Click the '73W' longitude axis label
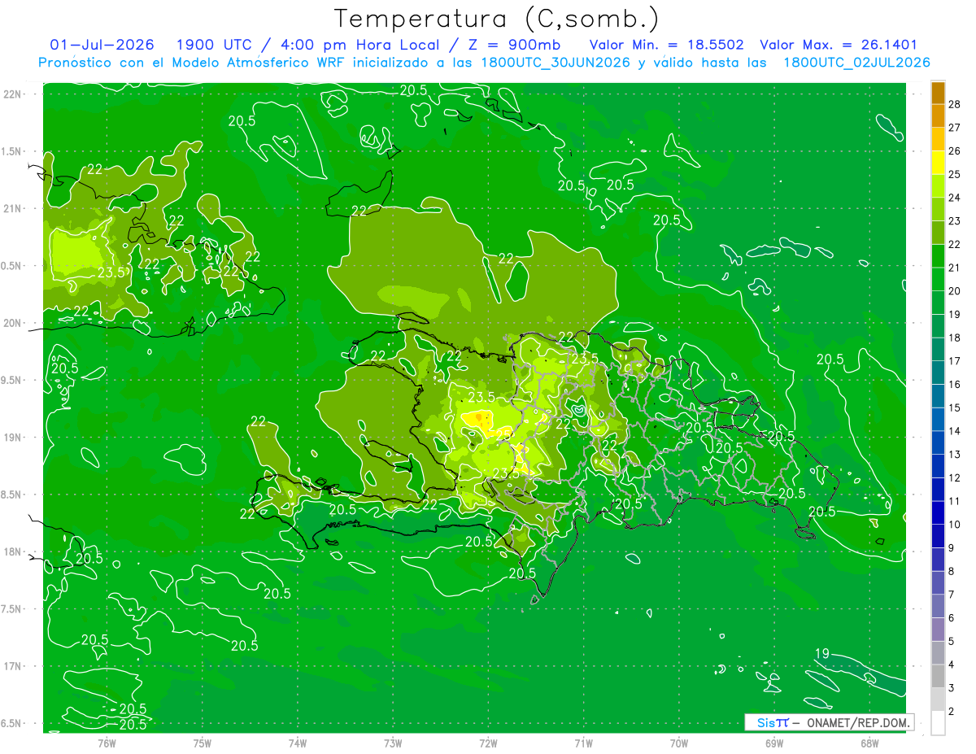This screenshot has height=754, width=976. 393,743
